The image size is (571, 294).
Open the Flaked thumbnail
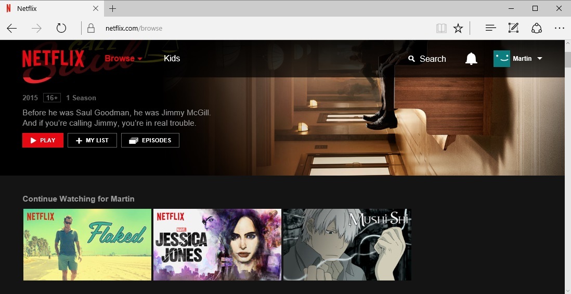87,245
